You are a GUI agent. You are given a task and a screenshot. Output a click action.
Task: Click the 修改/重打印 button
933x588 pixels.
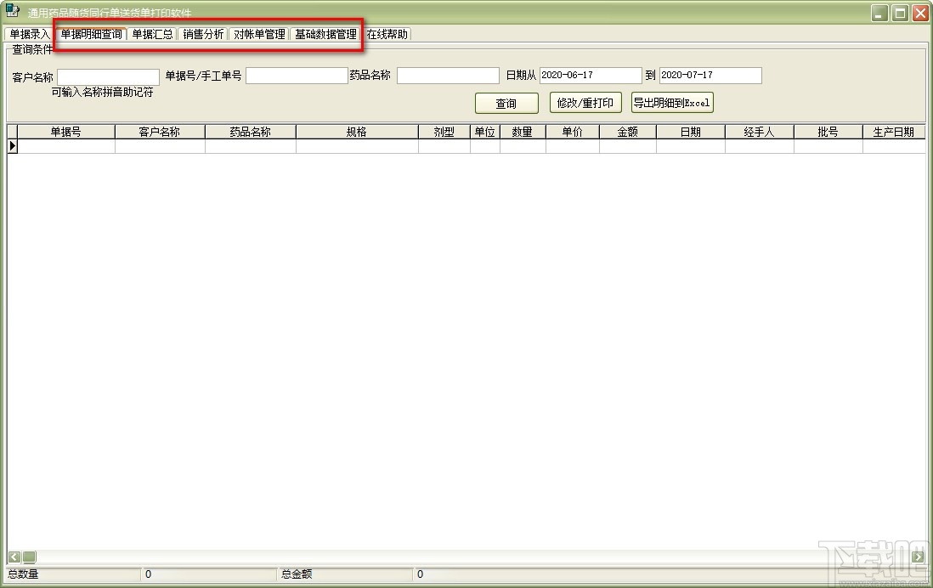585,102
